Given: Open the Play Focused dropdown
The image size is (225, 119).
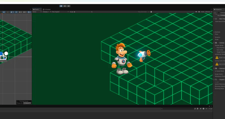Looking at the screenshot, I should tap(144, 12).
